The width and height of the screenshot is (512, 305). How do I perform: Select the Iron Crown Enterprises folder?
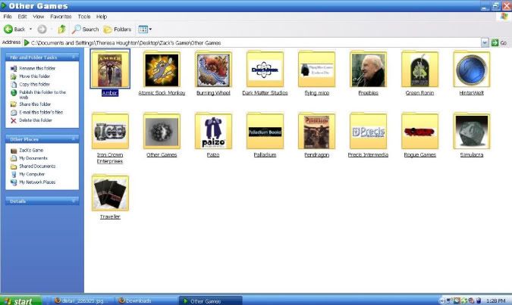(110, 131)
